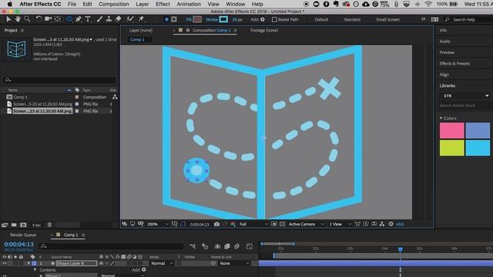Click the new composition icon in Project panel

[x=23, y=225]
